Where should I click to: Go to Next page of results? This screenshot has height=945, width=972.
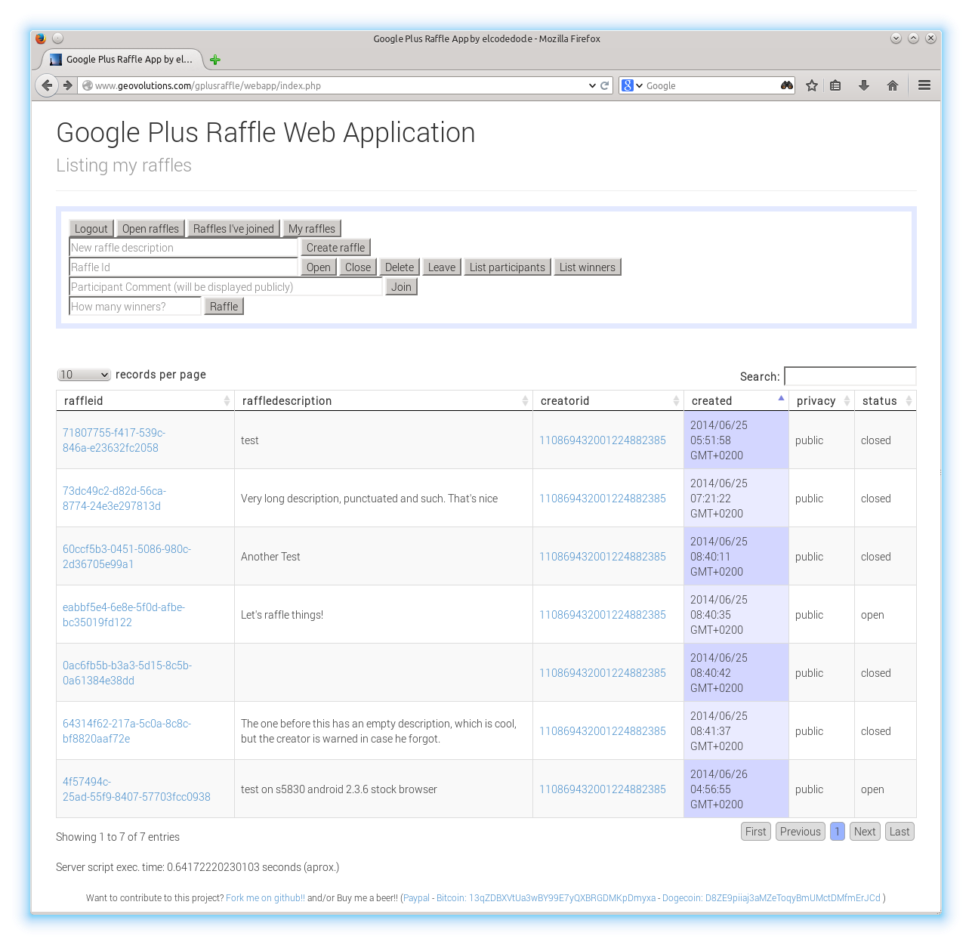(x=865, y=831)
